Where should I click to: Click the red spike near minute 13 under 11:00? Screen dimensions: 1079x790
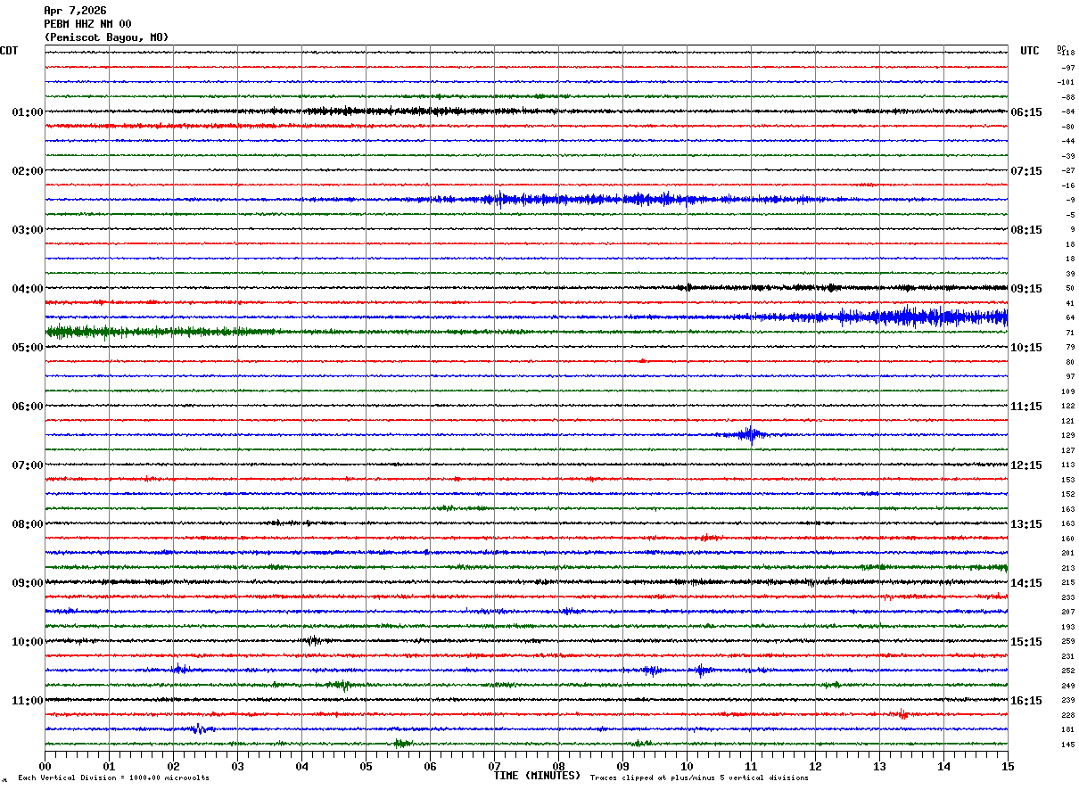tap(902, 713)
